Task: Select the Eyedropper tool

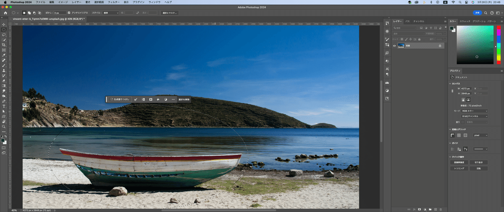Action: coord(4,55)
